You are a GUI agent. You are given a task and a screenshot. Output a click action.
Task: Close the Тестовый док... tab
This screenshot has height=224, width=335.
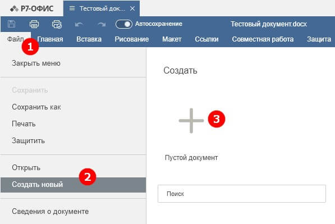132,8
